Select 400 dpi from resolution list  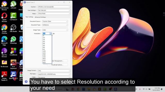click(x=47, y=47)
